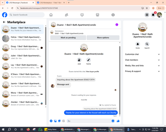Open K'Shara conversation in list
Image resolution: width=166 pixels, height=132 pixels.
22,76
